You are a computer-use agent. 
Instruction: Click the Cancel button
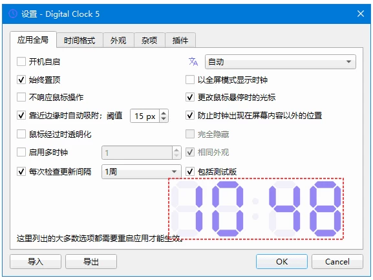coord(337,261)
